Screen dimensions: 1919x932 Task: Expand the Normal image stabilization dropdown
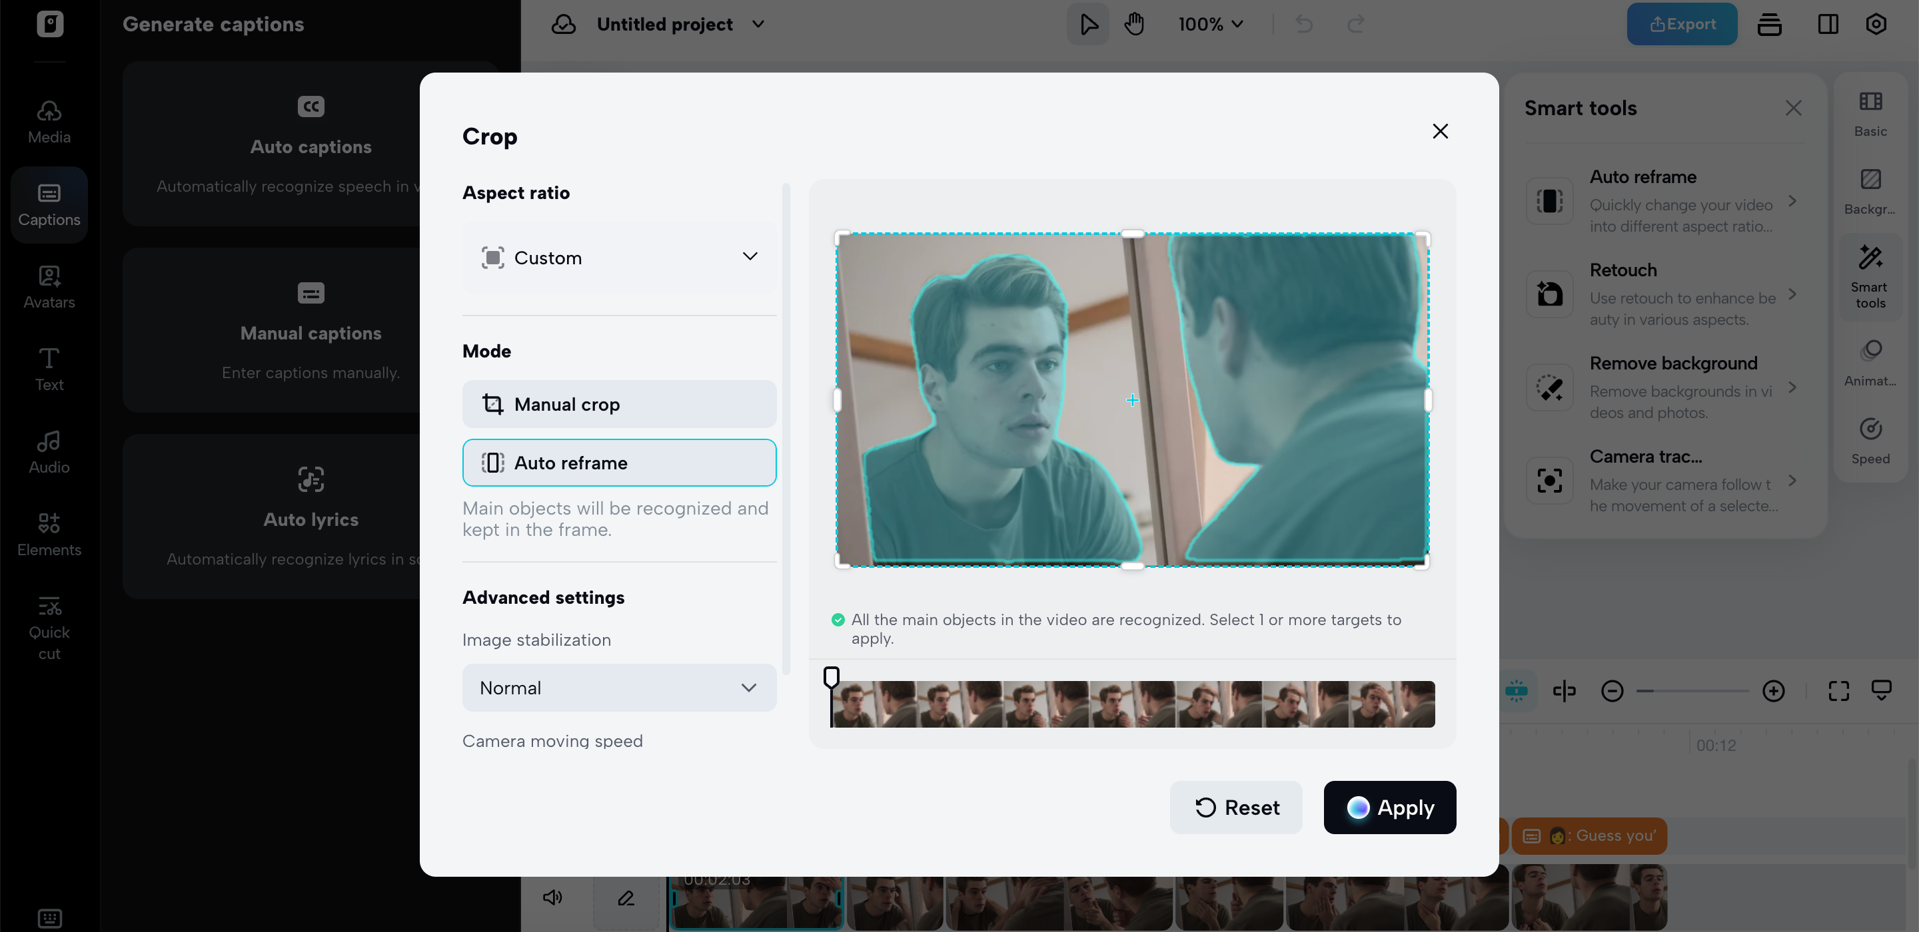click(x=618, y=688)
